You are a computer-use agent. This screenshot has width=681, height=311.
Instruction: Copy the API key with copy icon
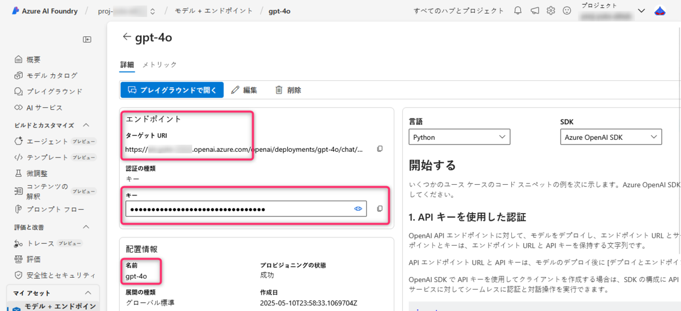(x=380, y=208)
